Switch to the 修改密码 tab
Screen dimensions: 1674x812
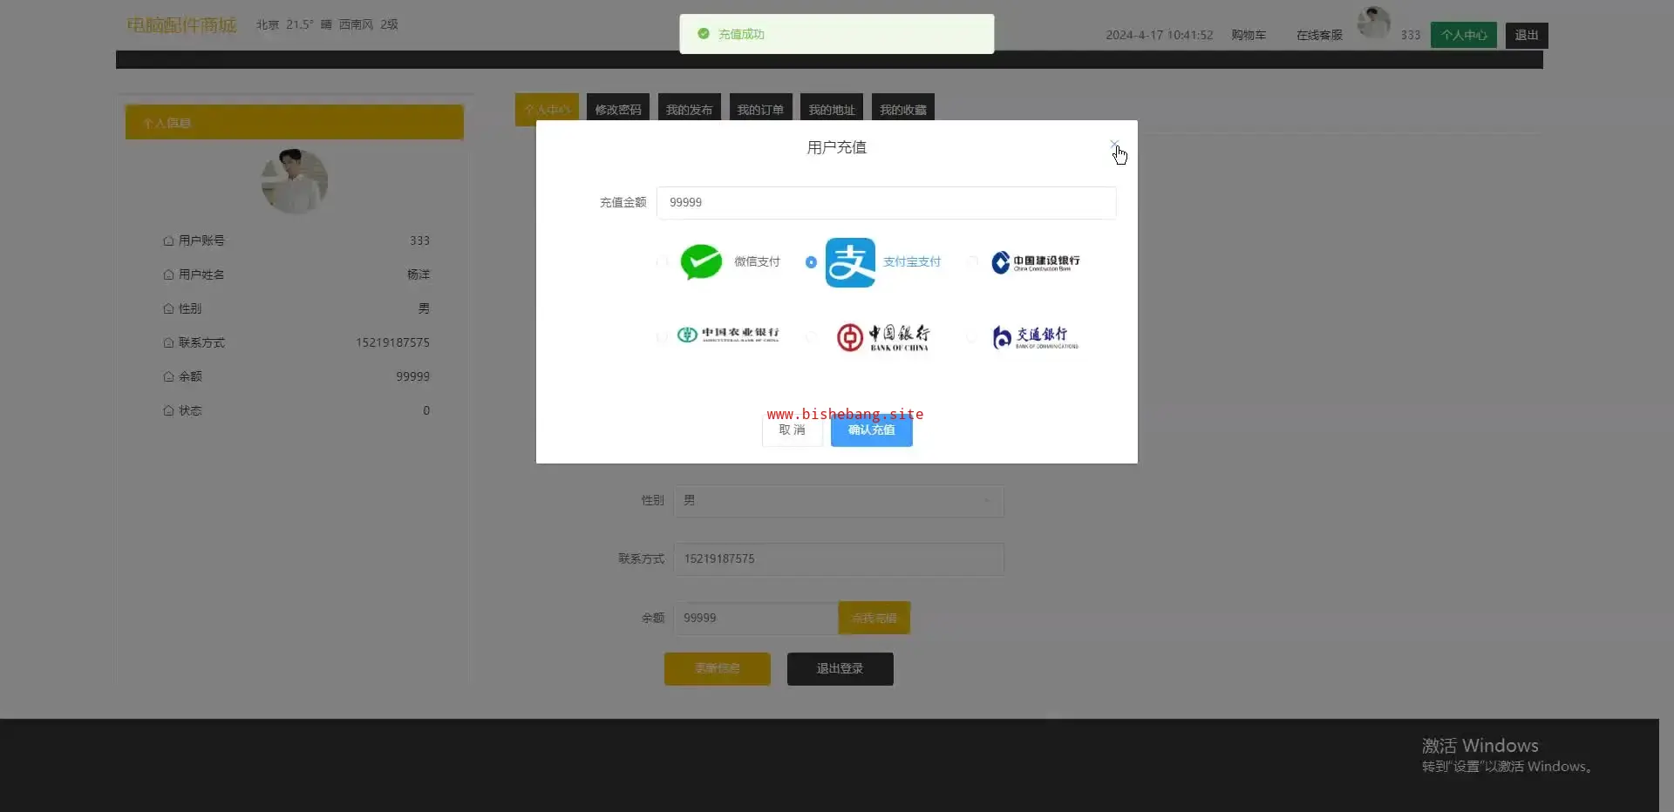(x=618, y=110)
